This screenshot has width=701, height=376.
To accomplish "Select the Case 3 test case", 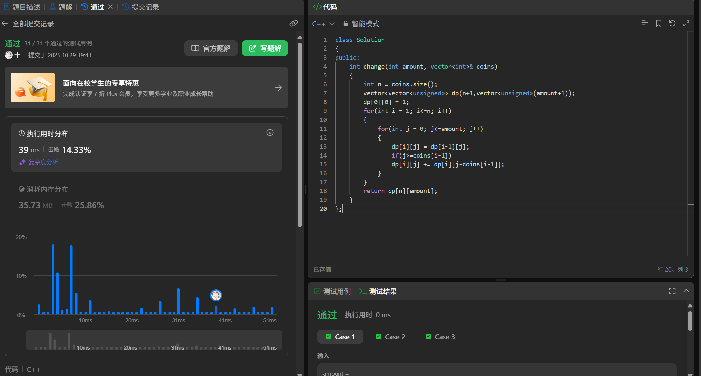I will [x=440, y=337].
